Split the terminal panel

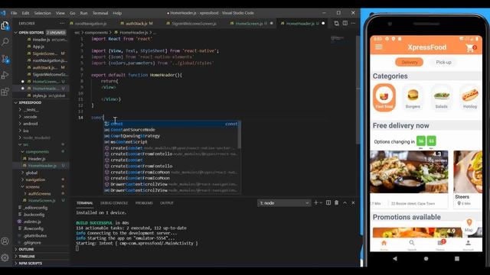(x=328, y=202)
